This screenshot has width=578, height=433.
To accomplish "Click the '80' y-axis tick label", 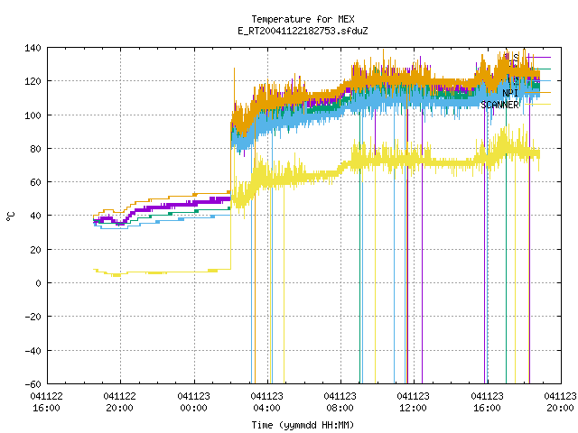I will 35,149.
